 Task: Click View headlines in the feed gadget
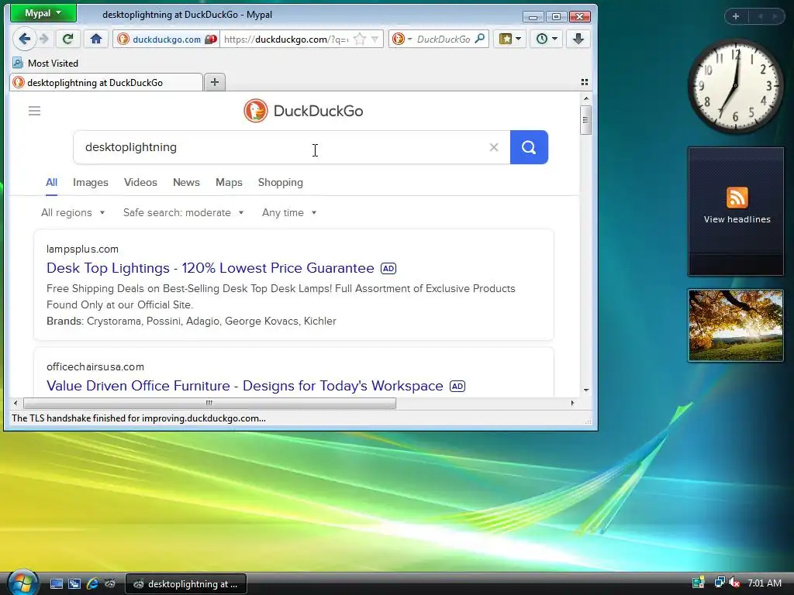[x=737, y=219]
